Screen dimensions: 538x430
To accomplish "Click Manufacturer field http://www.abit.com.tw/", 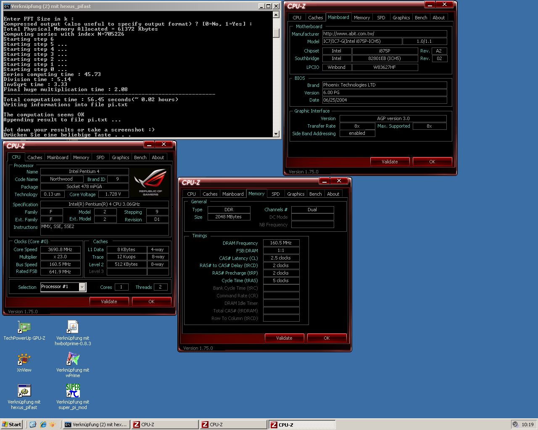I will tap(385, 34).
